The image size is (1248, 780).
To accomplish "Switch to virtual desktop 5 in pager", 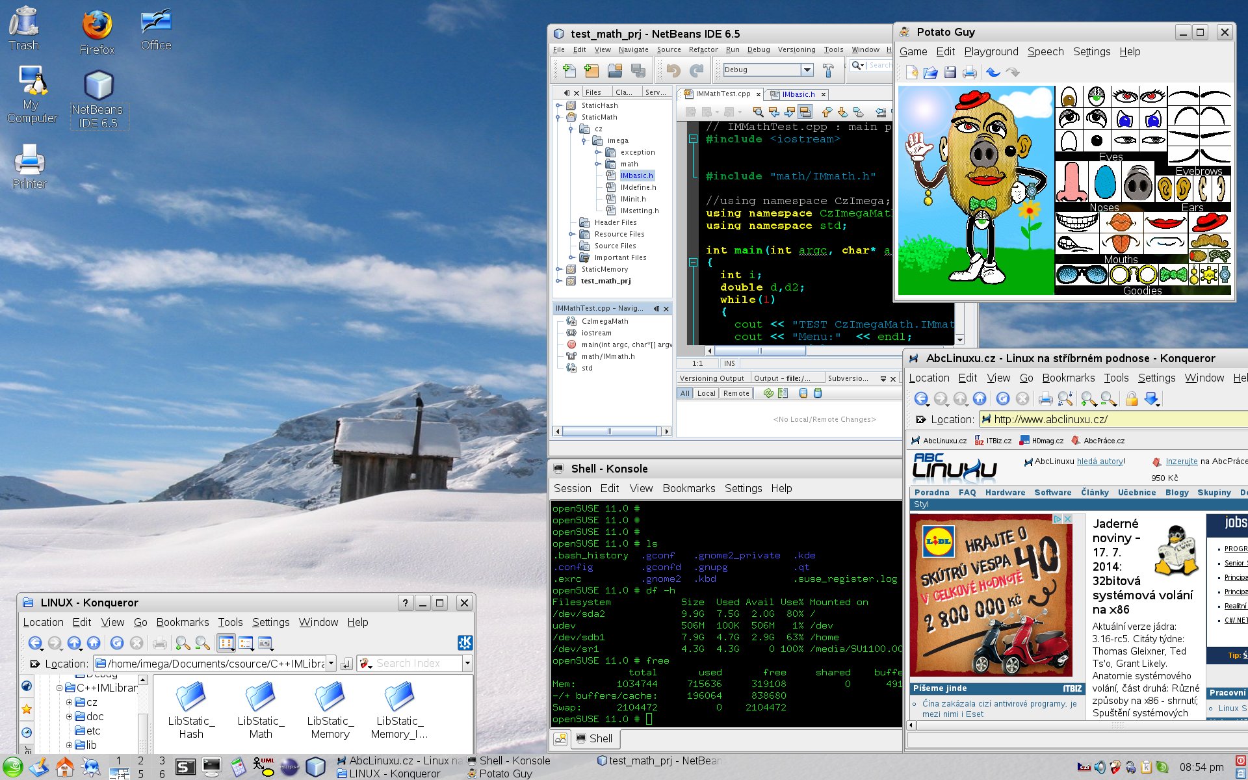I will tap(140, 773).
